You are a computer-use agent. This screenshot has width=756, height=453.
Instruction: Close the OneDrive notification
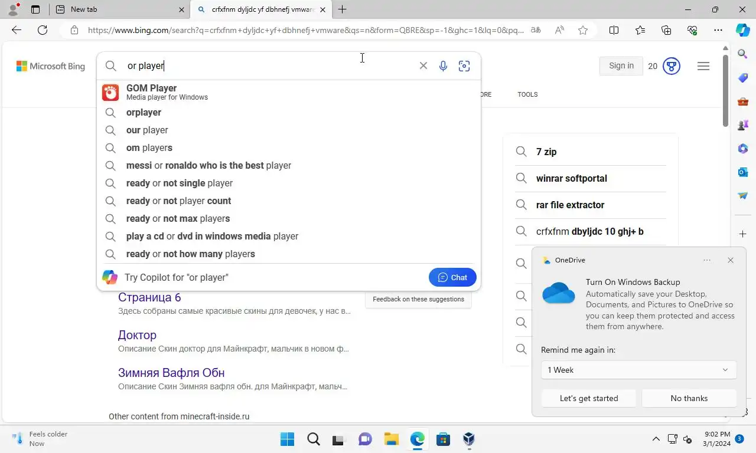[x=731, y=260]
